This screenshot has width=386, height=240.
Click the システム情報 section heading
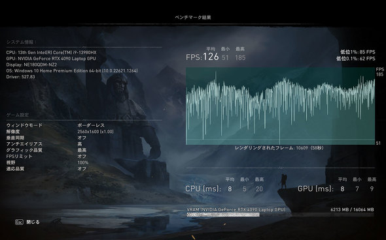click(21, 42)
